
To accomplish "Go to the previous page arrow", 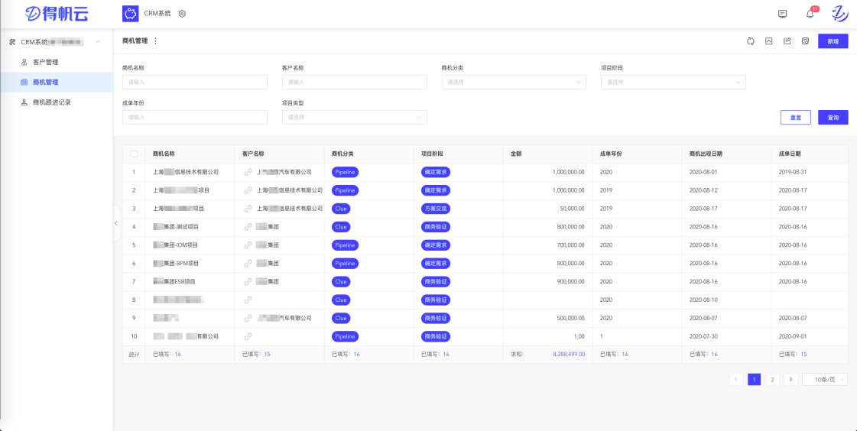I will pos(735,380).
